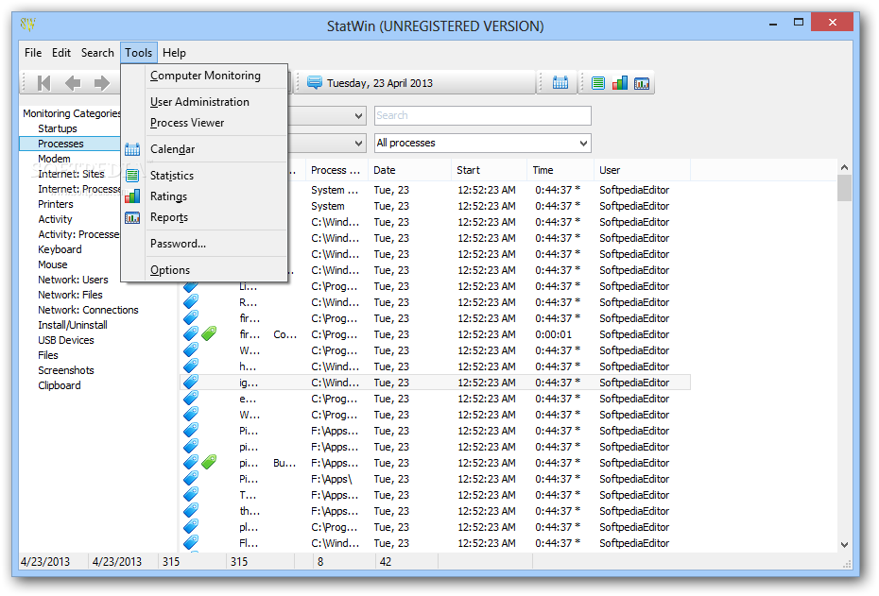Click blue tag icon in the th... row
Image resolution: width=879 pixels, height=596 pixels.
coord(191,510)
